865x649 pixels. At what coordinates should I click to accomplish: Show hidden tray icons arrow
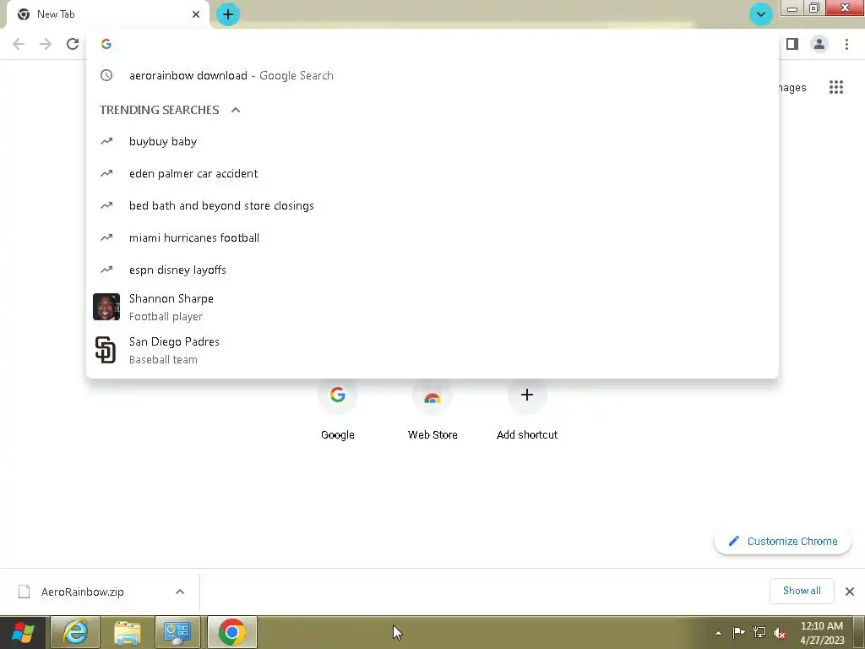pyautogui.click(x=718, y=633)
